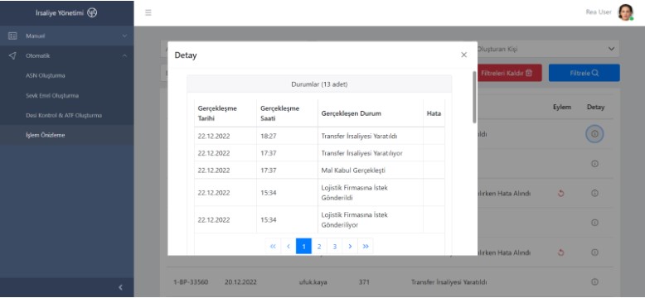This screenshot has height=298, width=645.
Task: Click the İrsaliye Yönetimi logo title
Action: 66,12
